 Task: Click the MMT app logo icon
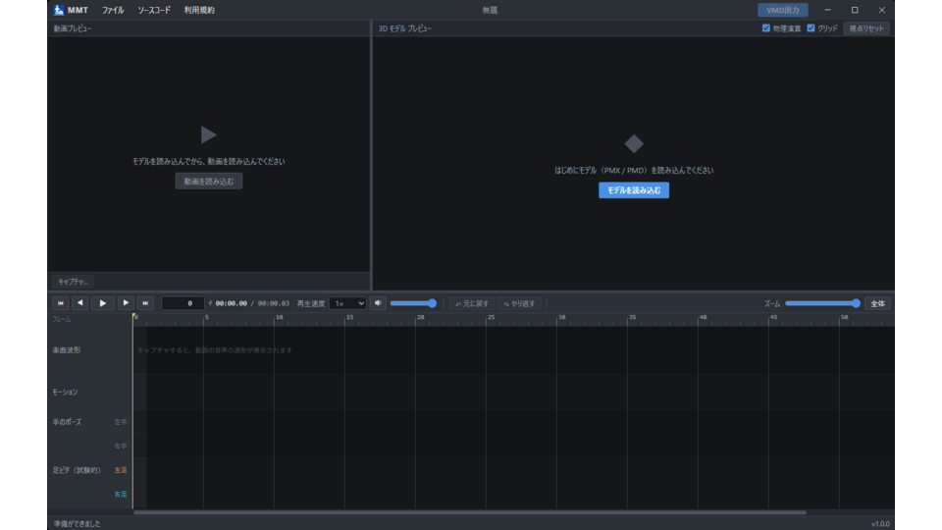58,10
